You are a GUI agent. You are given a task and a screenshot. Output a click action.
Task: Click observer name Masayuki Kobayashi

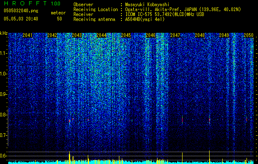click(147, 5)
